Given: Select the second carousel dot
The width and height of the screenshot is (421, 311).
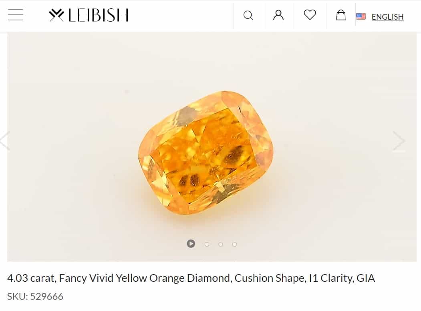Looking at the screenshot, I should (207, 243).
